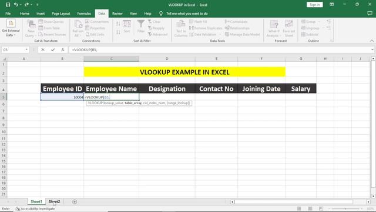Image resolution: width=376 pixels, height=212 pixels.
Task: Click Advanced filter
Action: pos(157,34)
